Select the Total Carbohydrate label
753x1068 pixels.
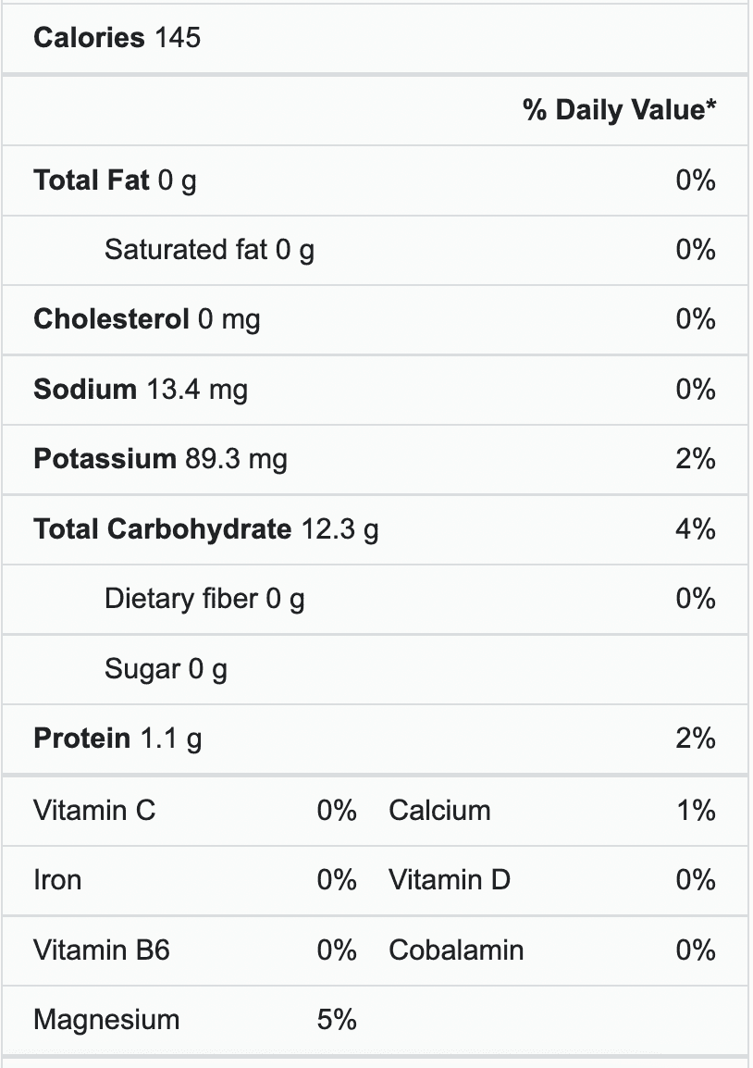coord(162,529)
